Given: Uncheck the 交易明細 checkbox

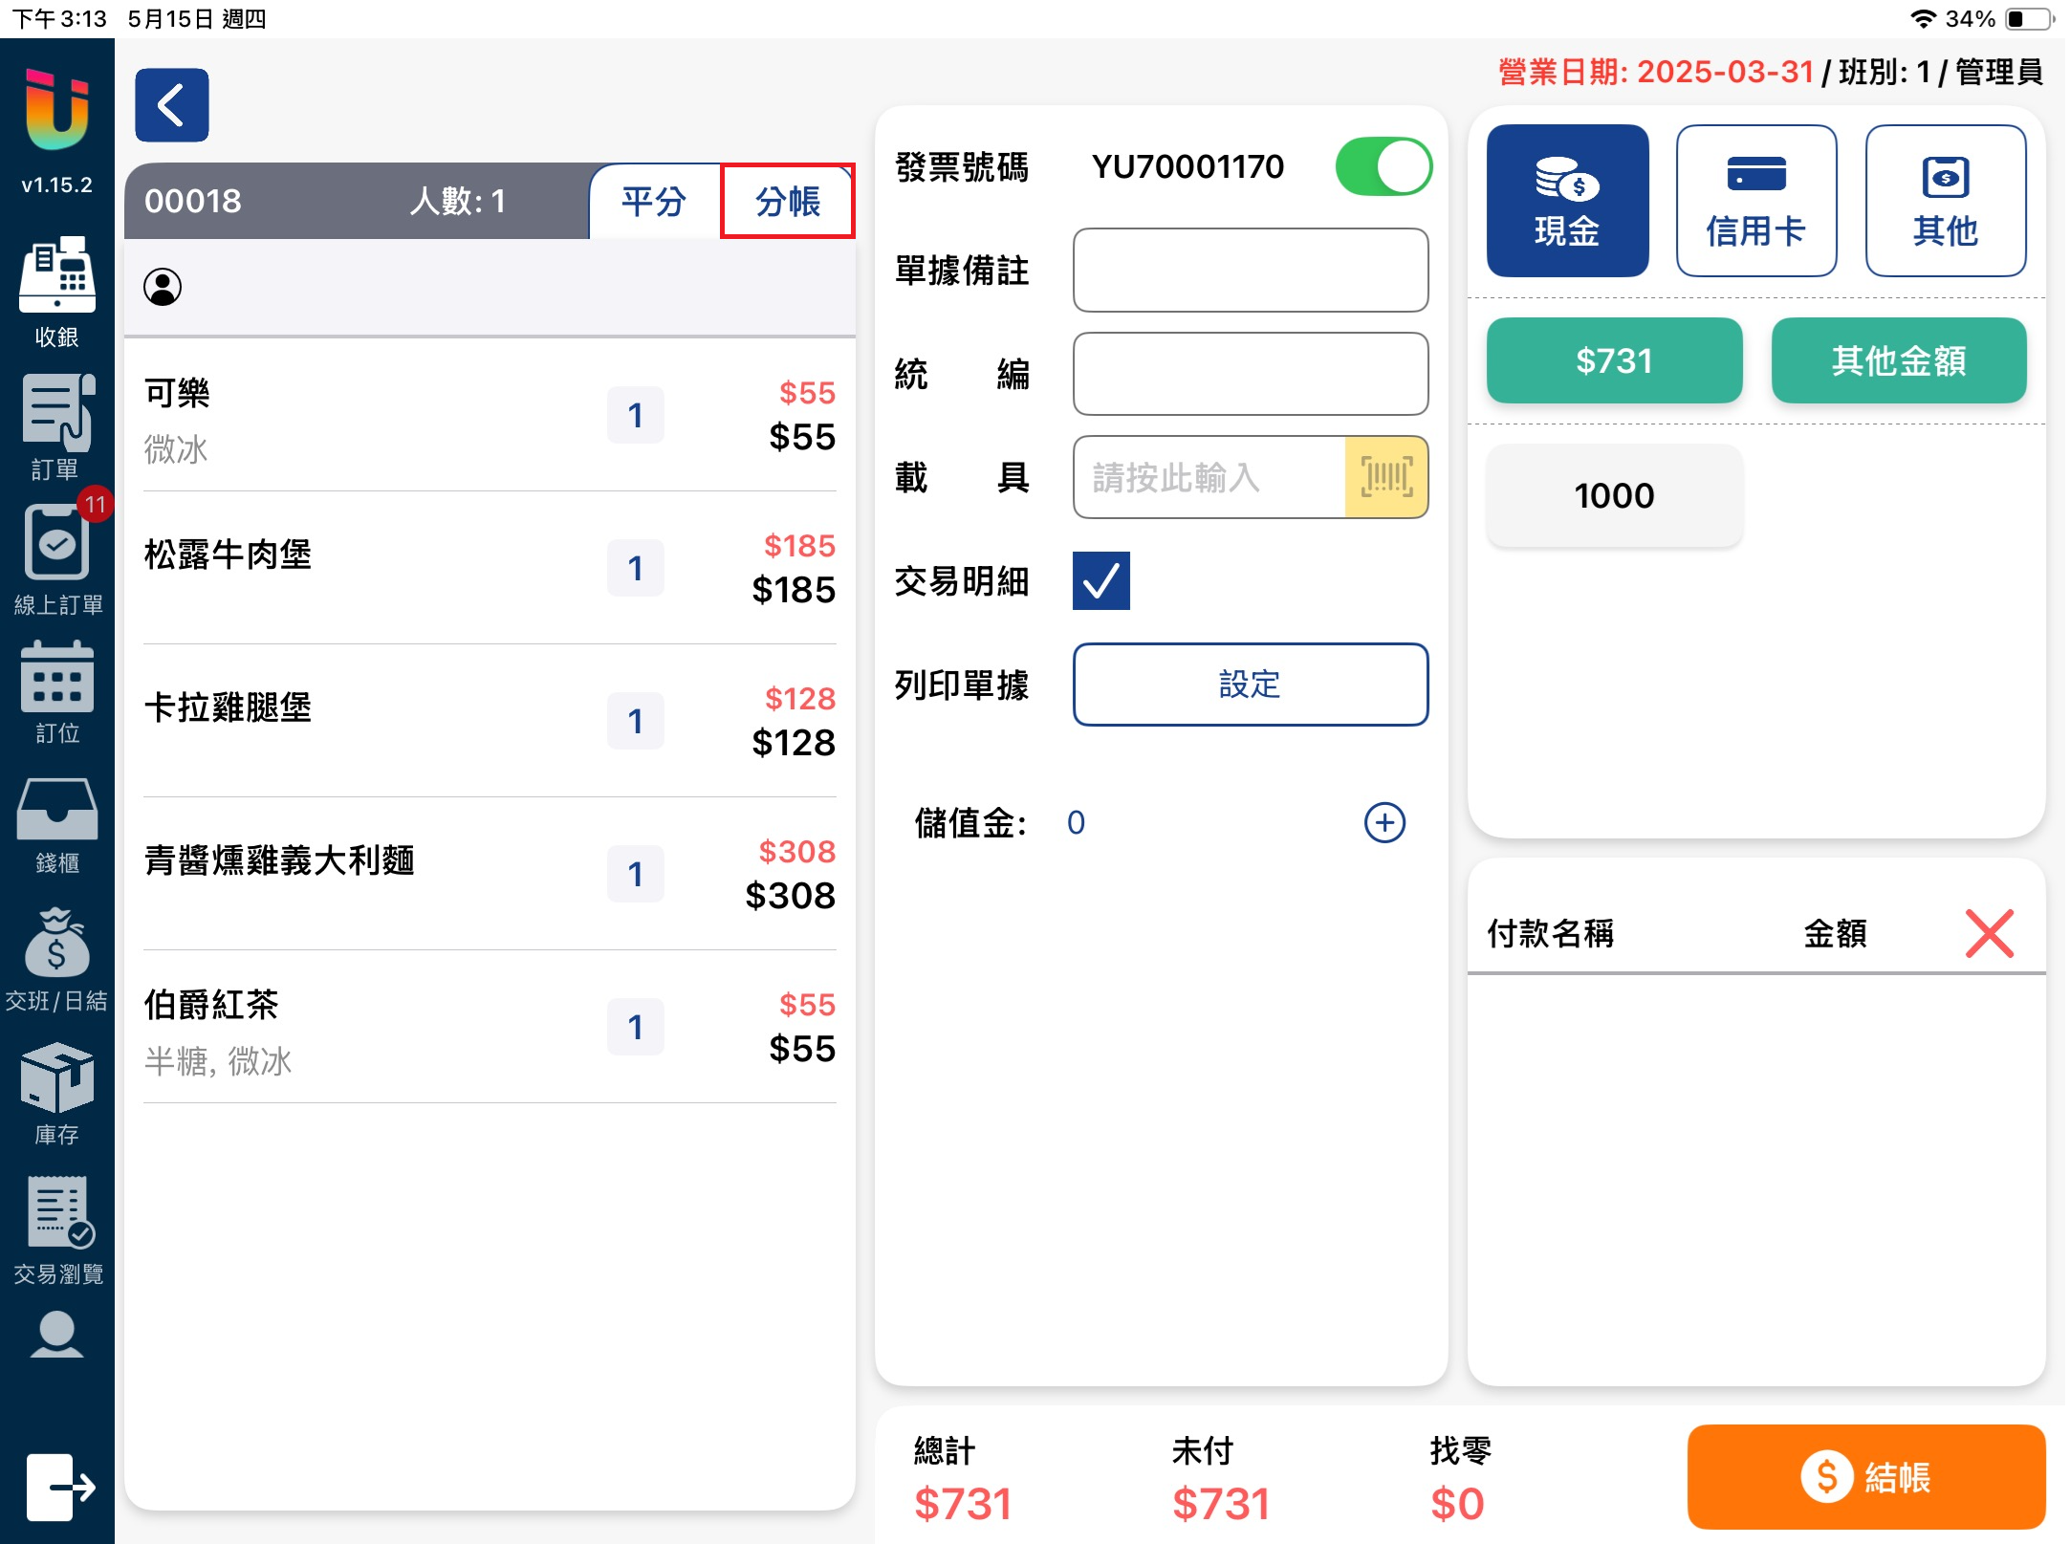Looking at the screenshot, I should coord(1100,580).
